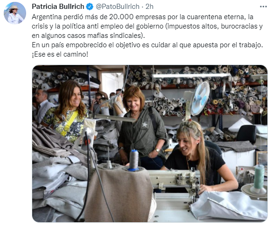Viewport: 273px width, 226px height.
Task: Open Patricia Bullrich's profile avatar
Action: [15, 13]
